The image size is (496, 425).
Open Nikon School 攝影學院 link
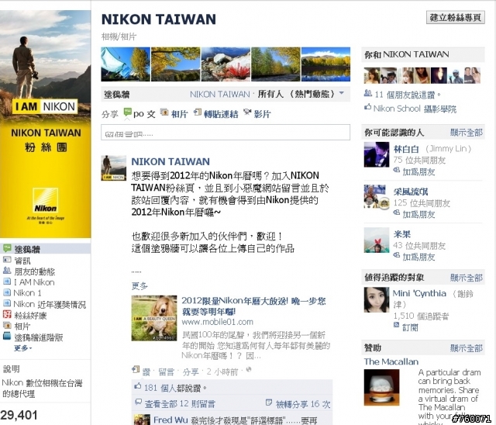click(x=415, y=109)
